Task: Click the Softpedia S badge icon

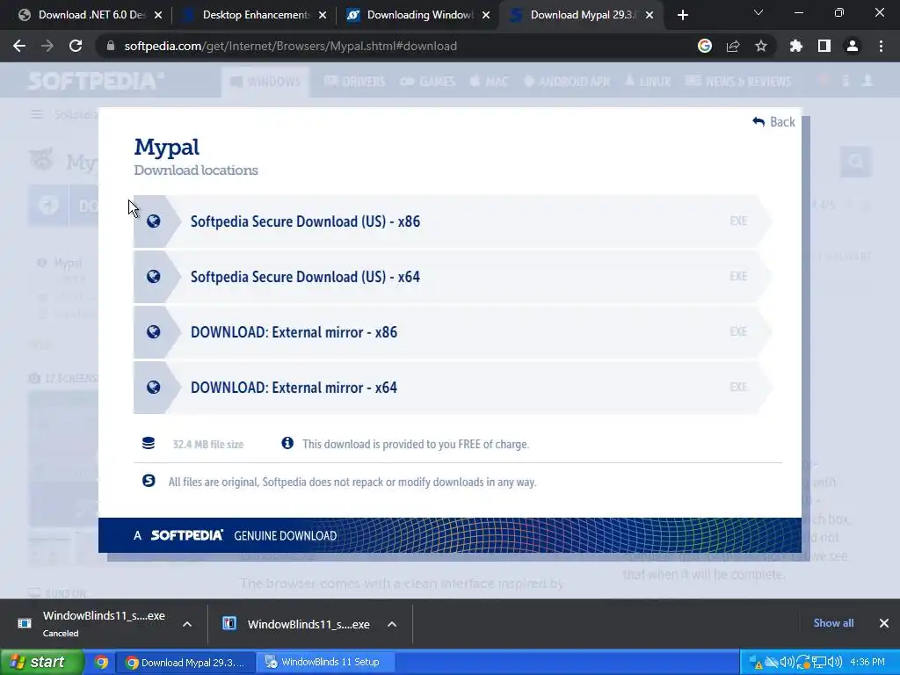Action: click(x=149, y=481)
